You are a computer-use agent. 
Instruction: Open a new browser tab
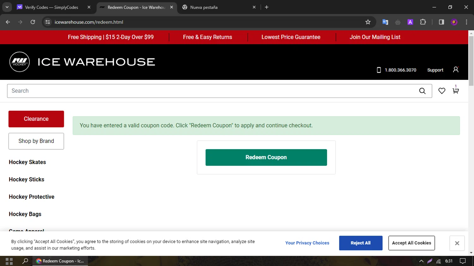click(267, 7)
